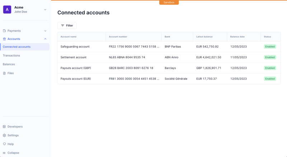Image resolution: width=287 pixels, height=157 pixels.
Task: Click the Payouts account (GBP) row
Action: (x=169, y=68)
